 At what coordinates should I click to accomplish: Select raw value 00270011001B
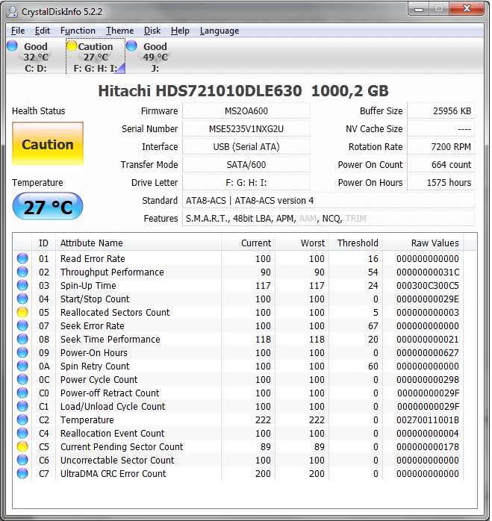click(428, 419)
